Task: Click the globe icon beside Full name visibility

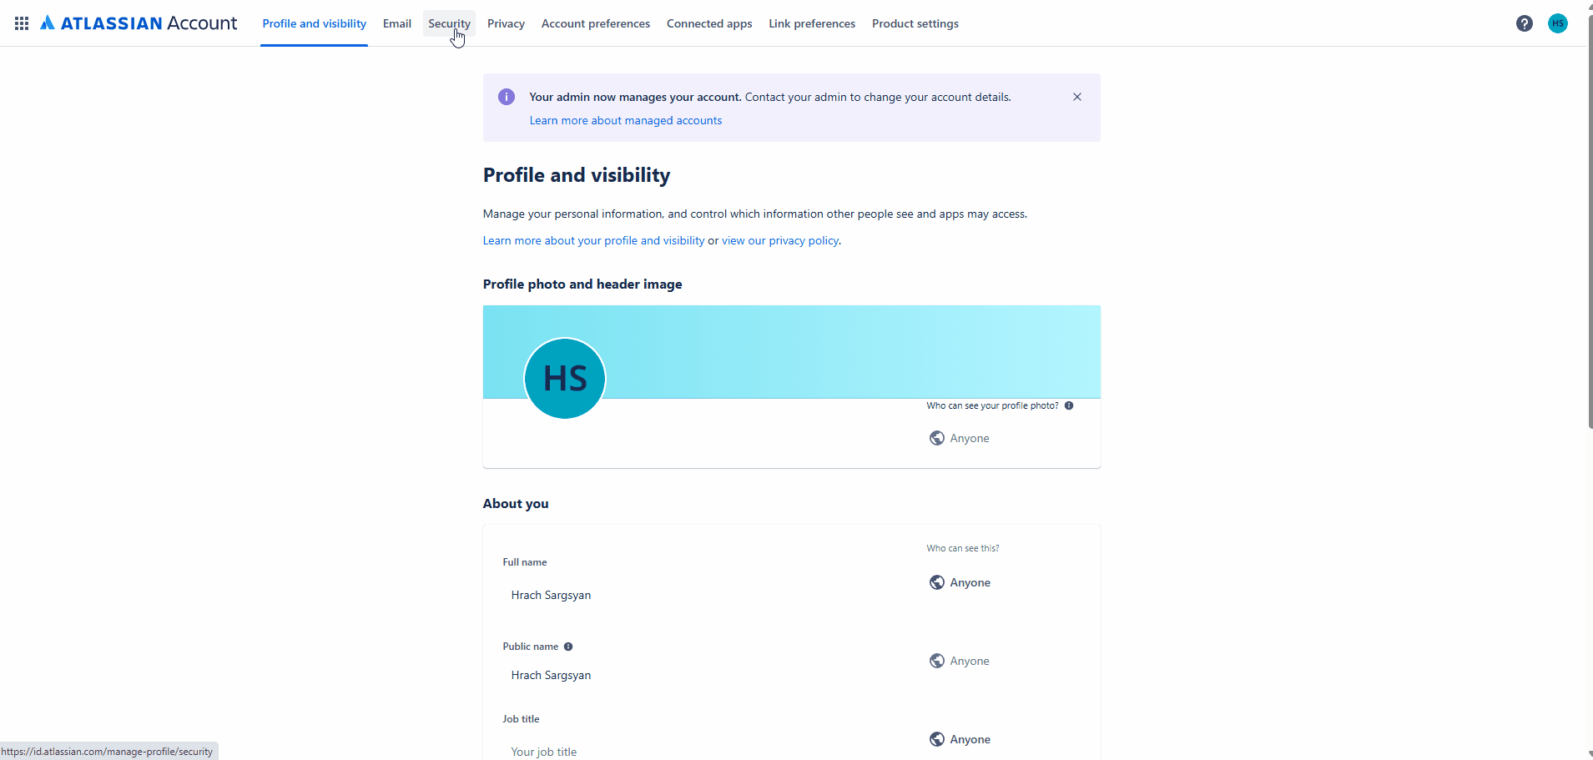Action: pyautogui.click(x=936, y=581)
